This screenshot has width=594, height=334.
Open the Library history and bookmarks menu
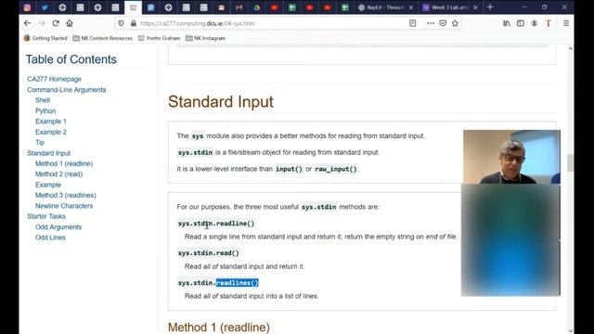(x=507, y=23)
